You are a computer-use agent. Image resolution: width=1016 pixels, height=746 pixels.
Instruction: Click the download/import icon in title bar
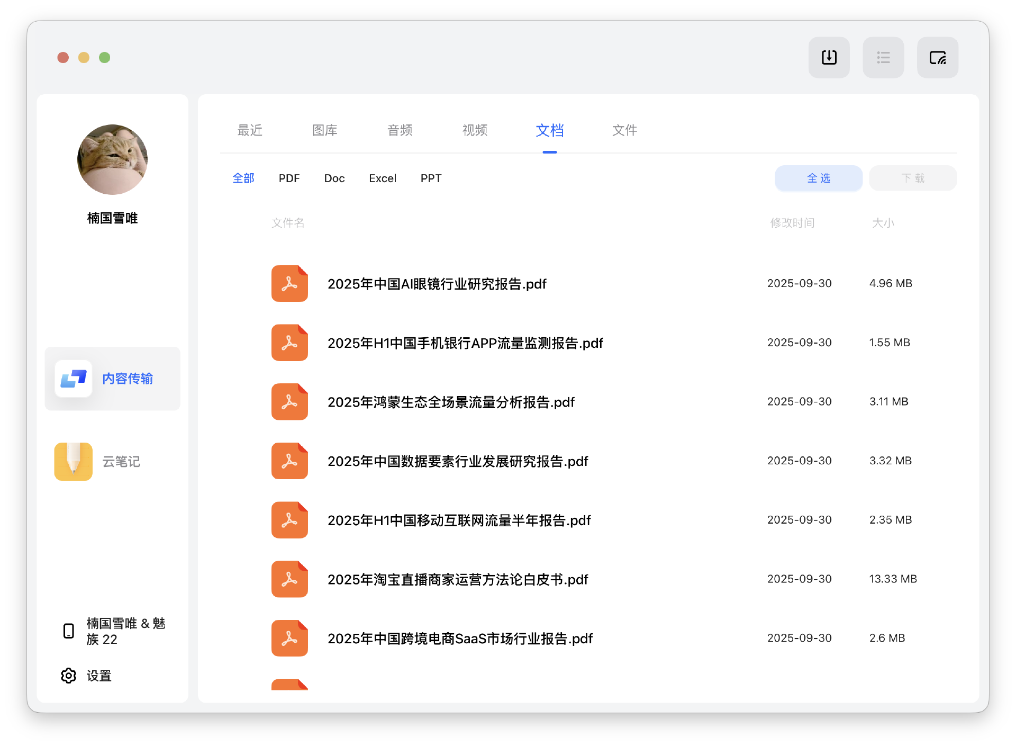coord(829,57)
